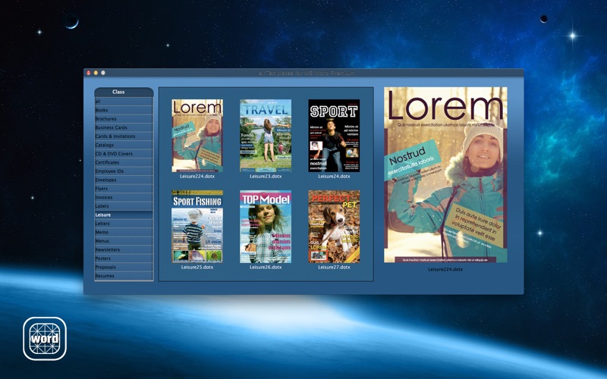Open the Envelopes category
Viewport: 607px width, 379px height.
(124, 180)
